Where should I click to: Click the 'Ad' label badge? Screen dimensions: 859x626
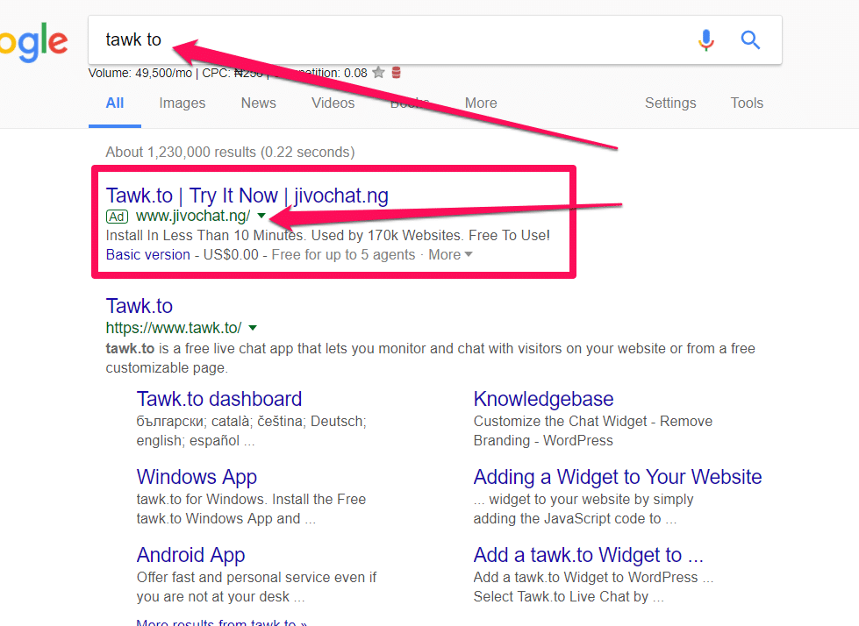click(x=117, y=217)
